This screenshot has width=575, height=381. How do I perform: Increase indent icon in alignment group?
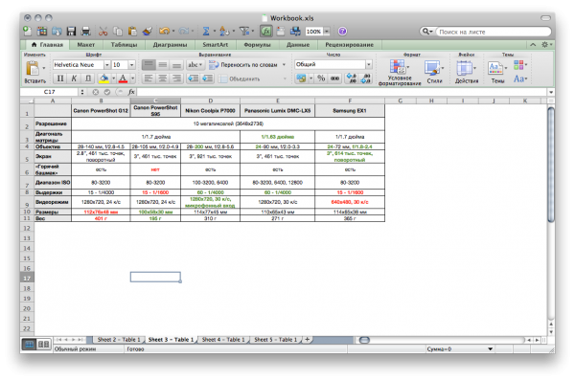point(207,78)
